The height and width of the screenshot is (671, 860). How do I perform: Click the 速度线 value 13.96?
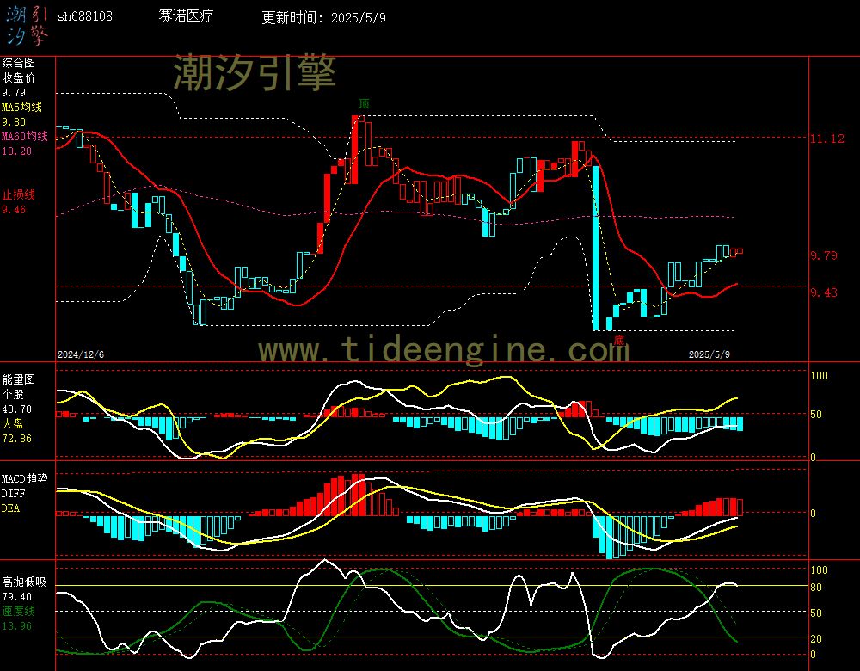click(x=16, y=626)
